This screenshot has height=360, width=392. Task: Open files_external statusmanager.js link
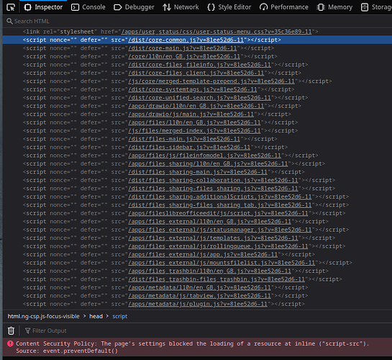pyautogui.click(x=220, y=230)
